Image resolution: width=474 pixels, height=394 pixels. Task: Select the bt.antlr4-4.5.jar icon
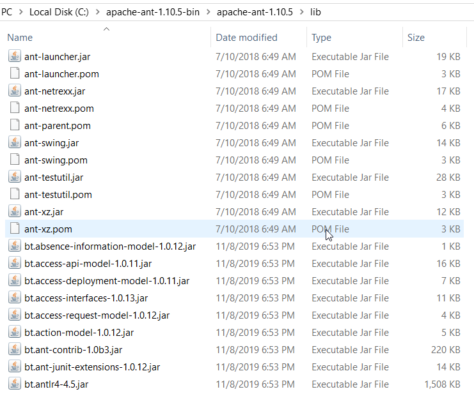(x=15, y=384)
